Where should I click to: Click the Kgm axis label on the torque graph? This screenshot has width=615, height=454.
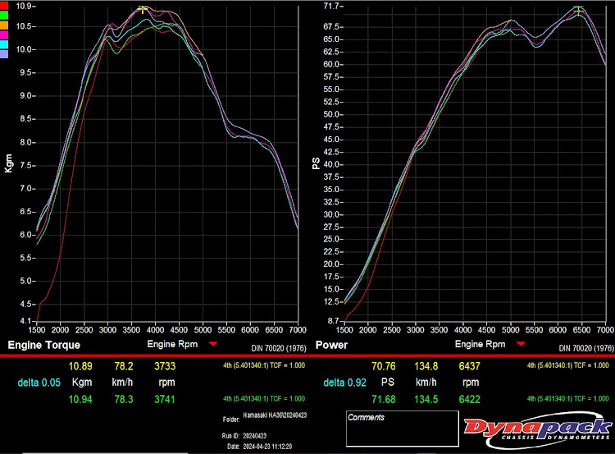point(8,163)
